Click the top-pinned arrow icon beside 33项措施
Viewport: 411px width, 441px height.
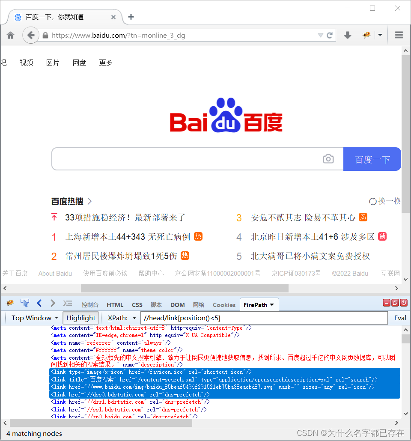click(54, 217)
